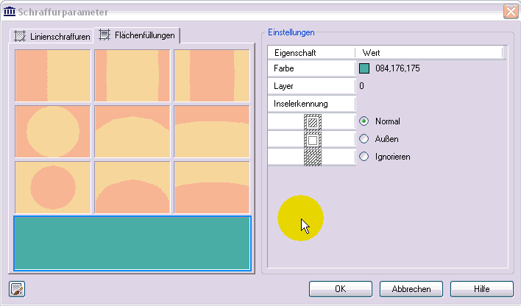
Task: Click the Normal island detection icon
Action: [313, 122]
